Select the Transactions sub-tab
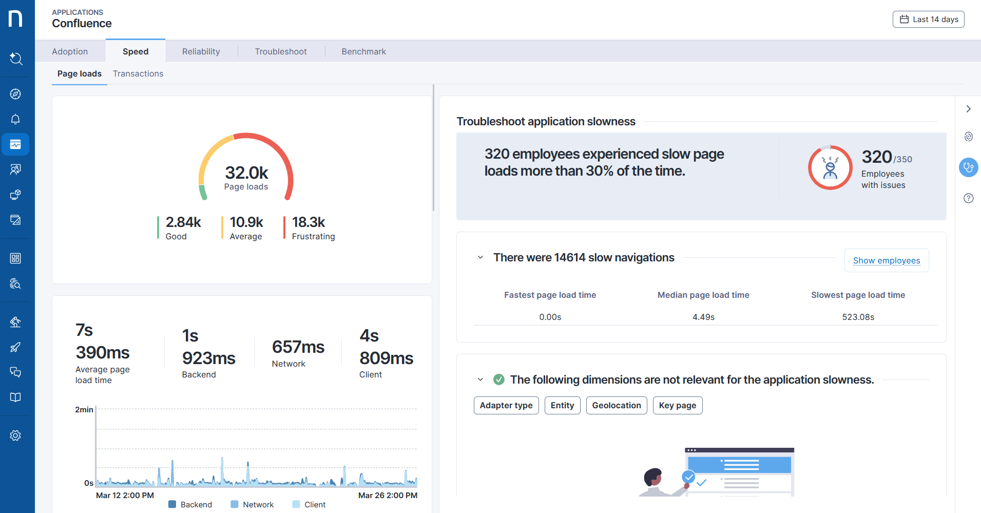The width and height of the screenshot is (981, 513). pyautogui.click(x=138, y=73)
